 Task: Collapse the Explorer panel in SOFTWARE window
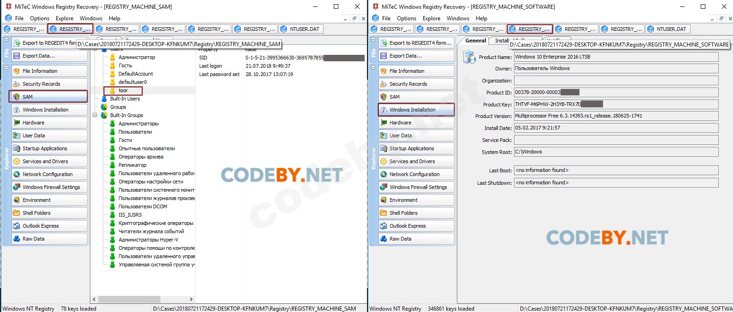click(373, 68)
